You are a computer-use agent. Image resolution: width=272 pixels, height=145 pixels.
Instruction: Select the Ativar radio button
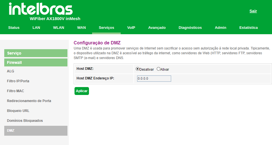click(x=158, y=69)
